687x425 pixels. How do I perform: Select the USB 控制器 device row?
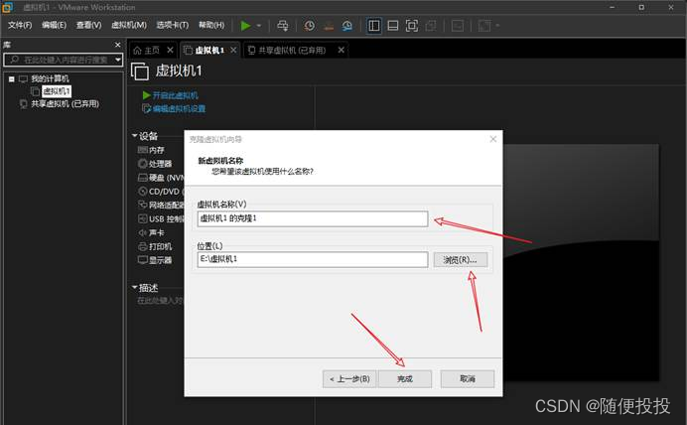[x=161, y=218]
